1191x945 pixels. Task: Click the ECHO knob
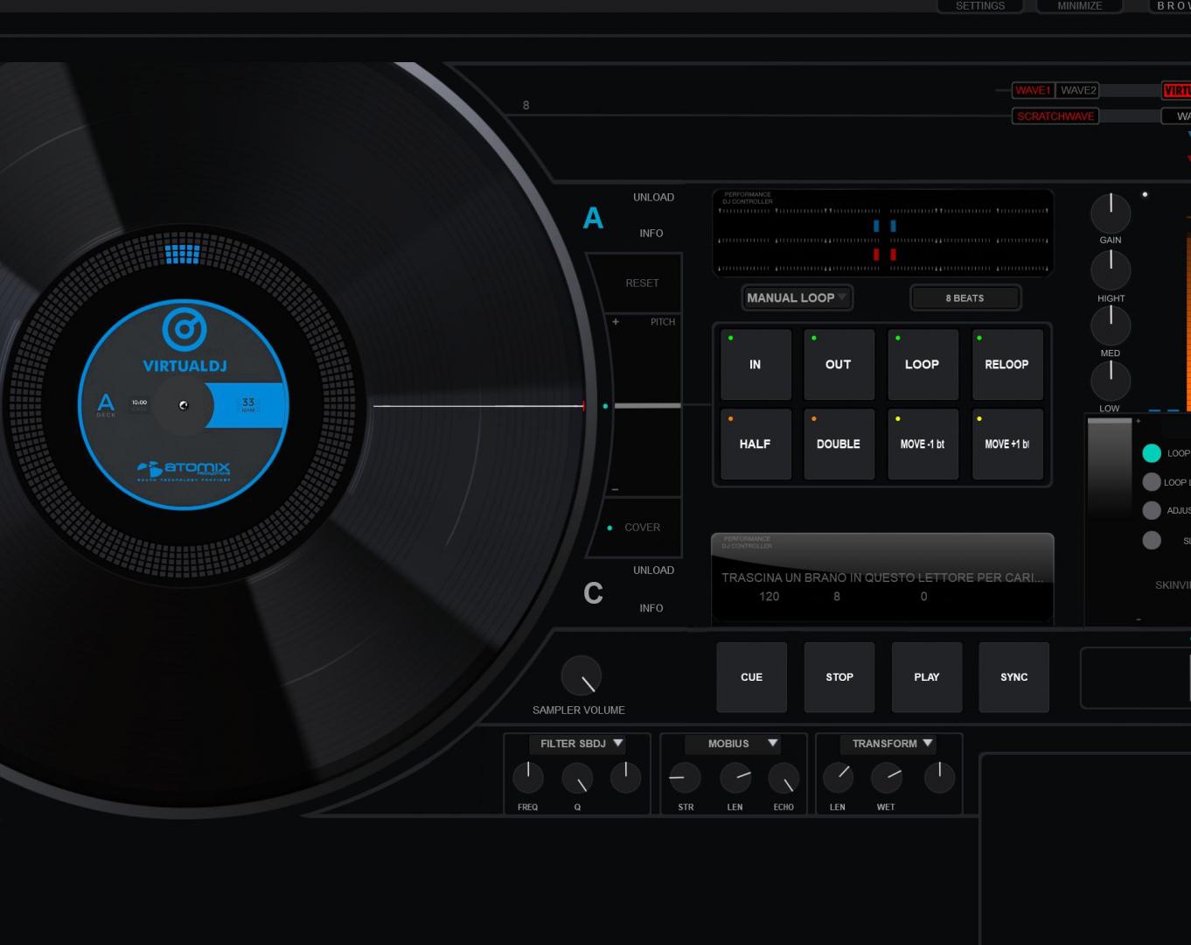point(784,777)
